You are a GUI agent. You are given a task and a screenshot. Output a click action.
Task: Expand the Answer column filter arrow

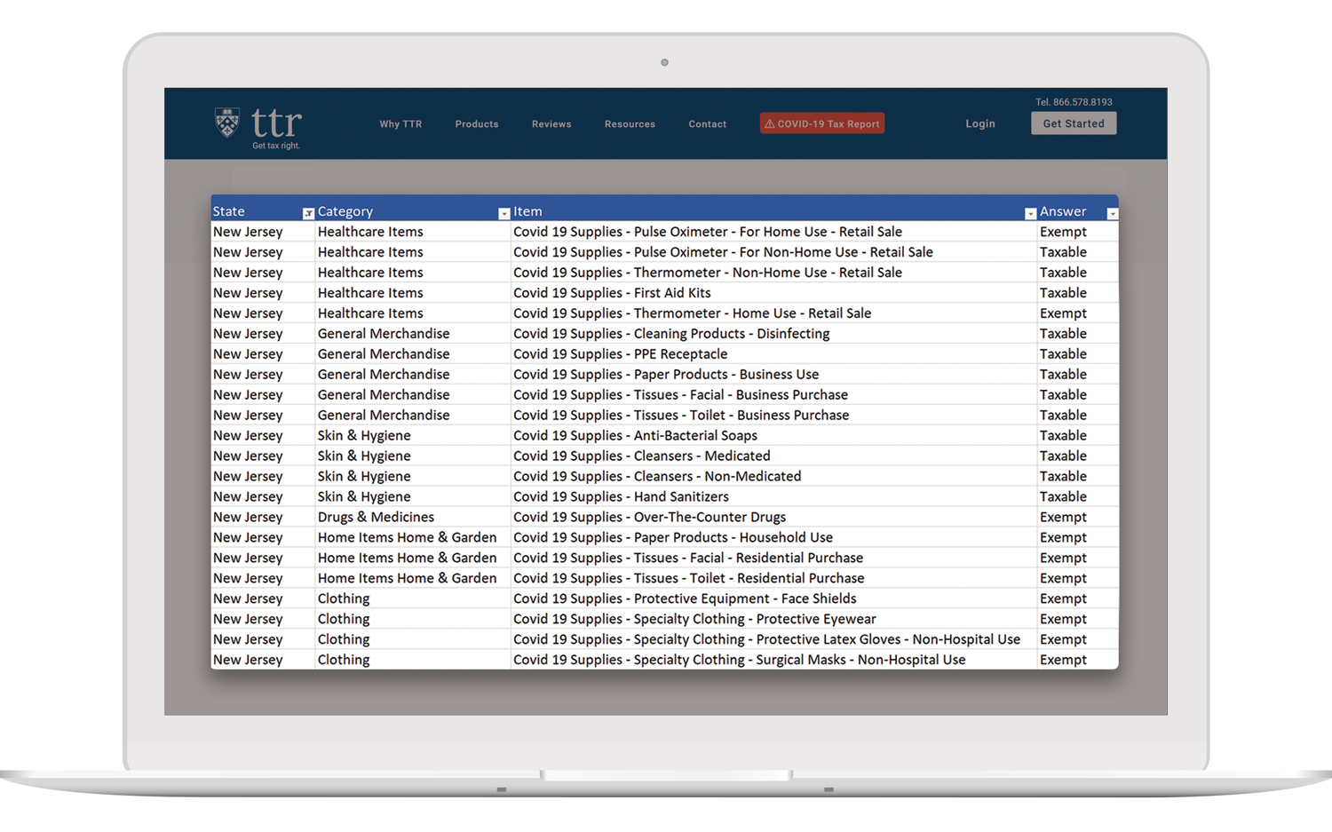point(1112,213)
